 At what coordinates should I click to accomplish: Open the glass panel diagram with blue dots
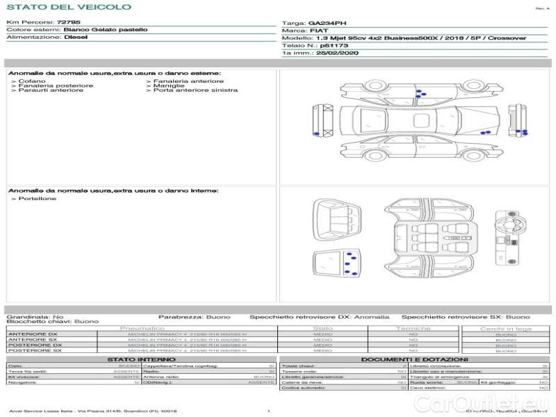tap(337, 263)
